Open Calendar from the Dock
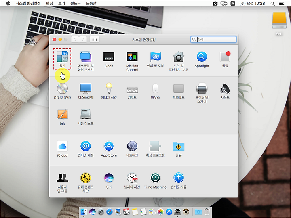 click(x=127, y=212)
